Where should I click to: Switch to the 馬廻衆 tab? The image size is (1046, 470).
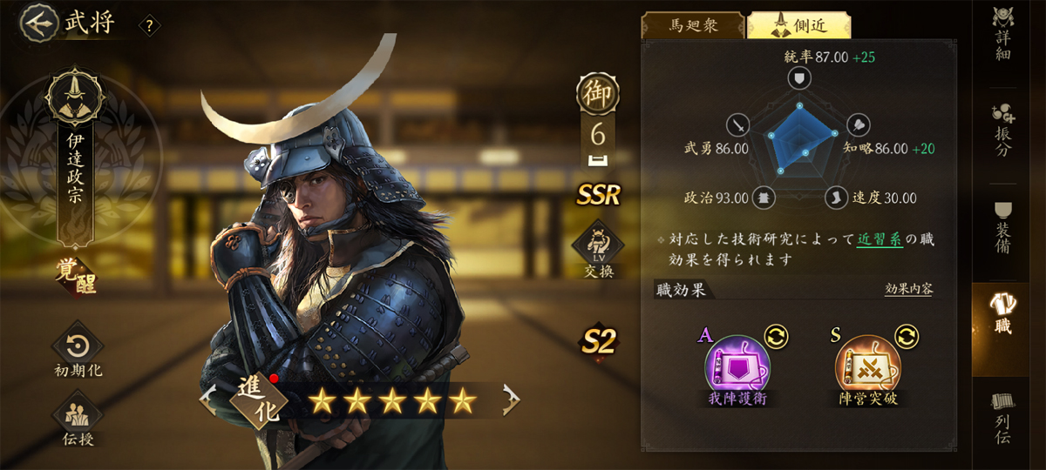[x=693, y=25]
